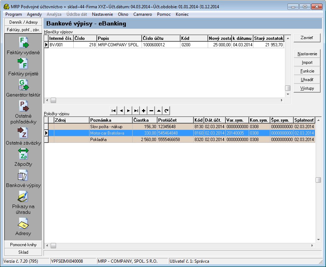Click Interné čís. column header

click(x=61, y=38)
